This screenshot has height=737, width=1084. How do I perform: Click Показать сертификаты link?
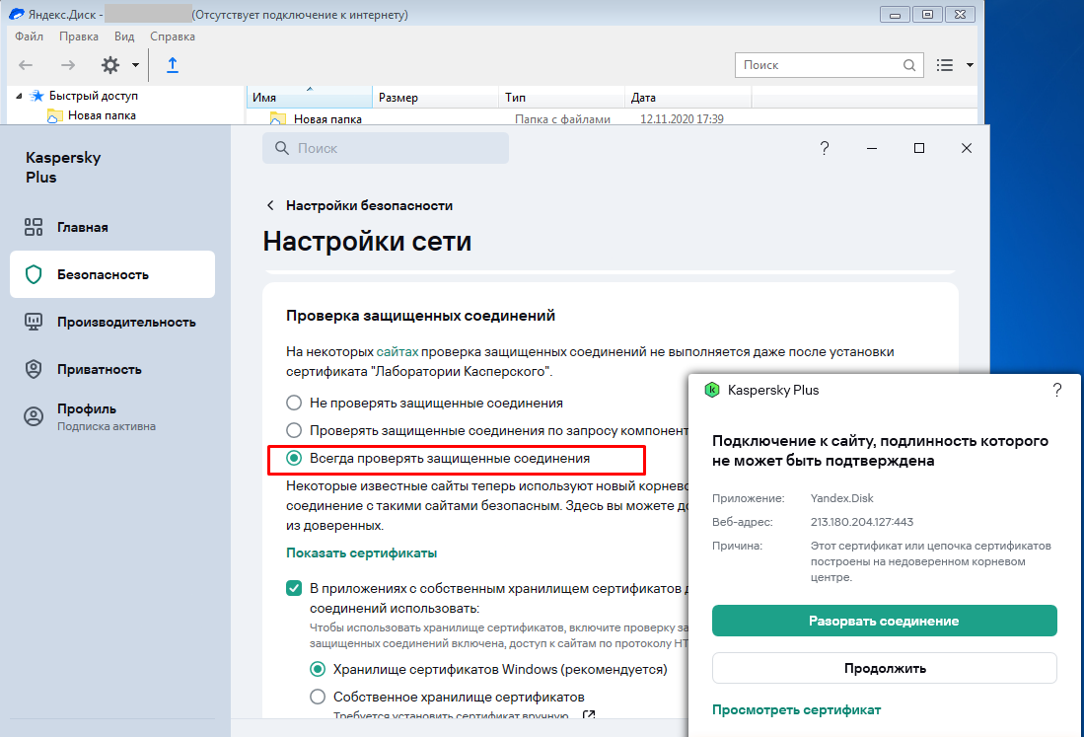[362, 553]
